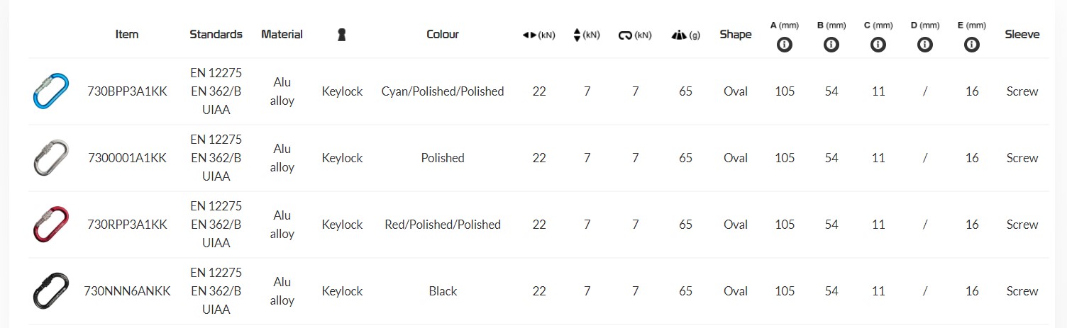Click the open gate strength icon
Viewport: 1067px width, 328px height.
click(x=625, y=35)
